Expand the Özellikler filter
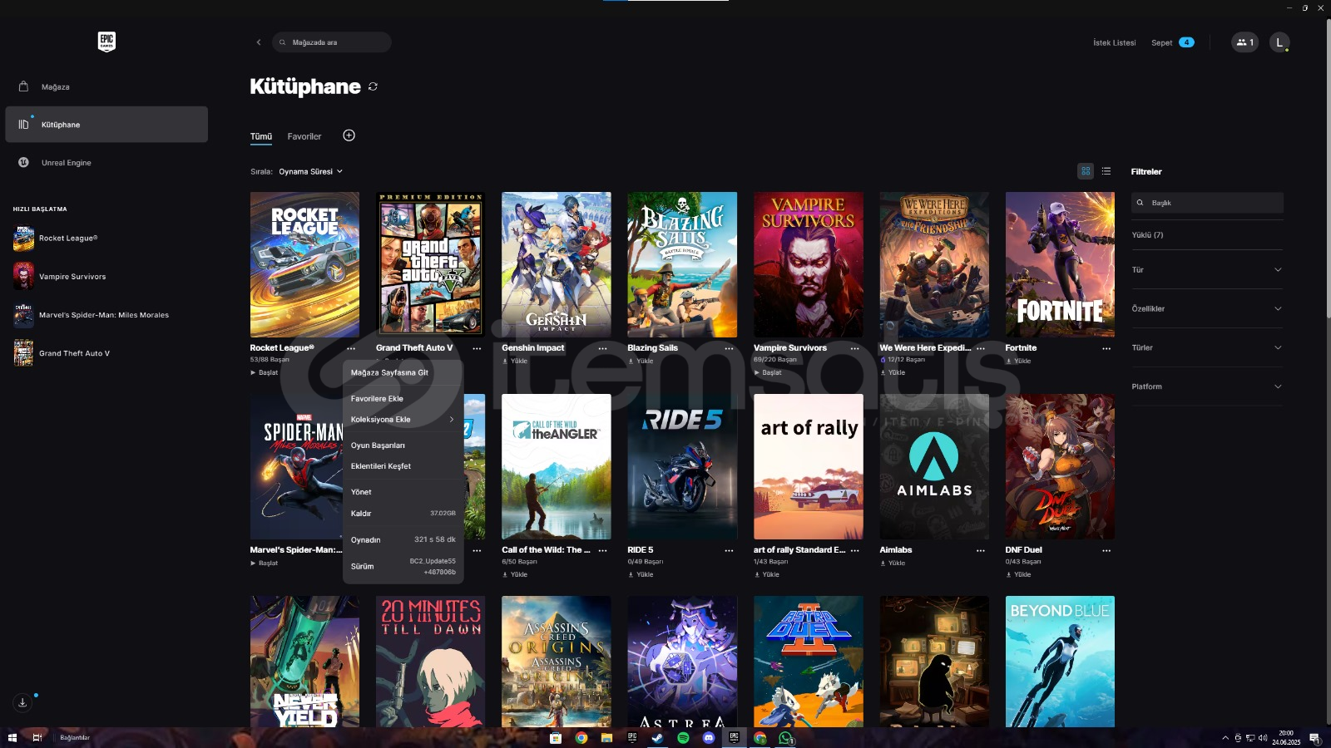Screen dimensions: 1331x748 pos(1207,308)
